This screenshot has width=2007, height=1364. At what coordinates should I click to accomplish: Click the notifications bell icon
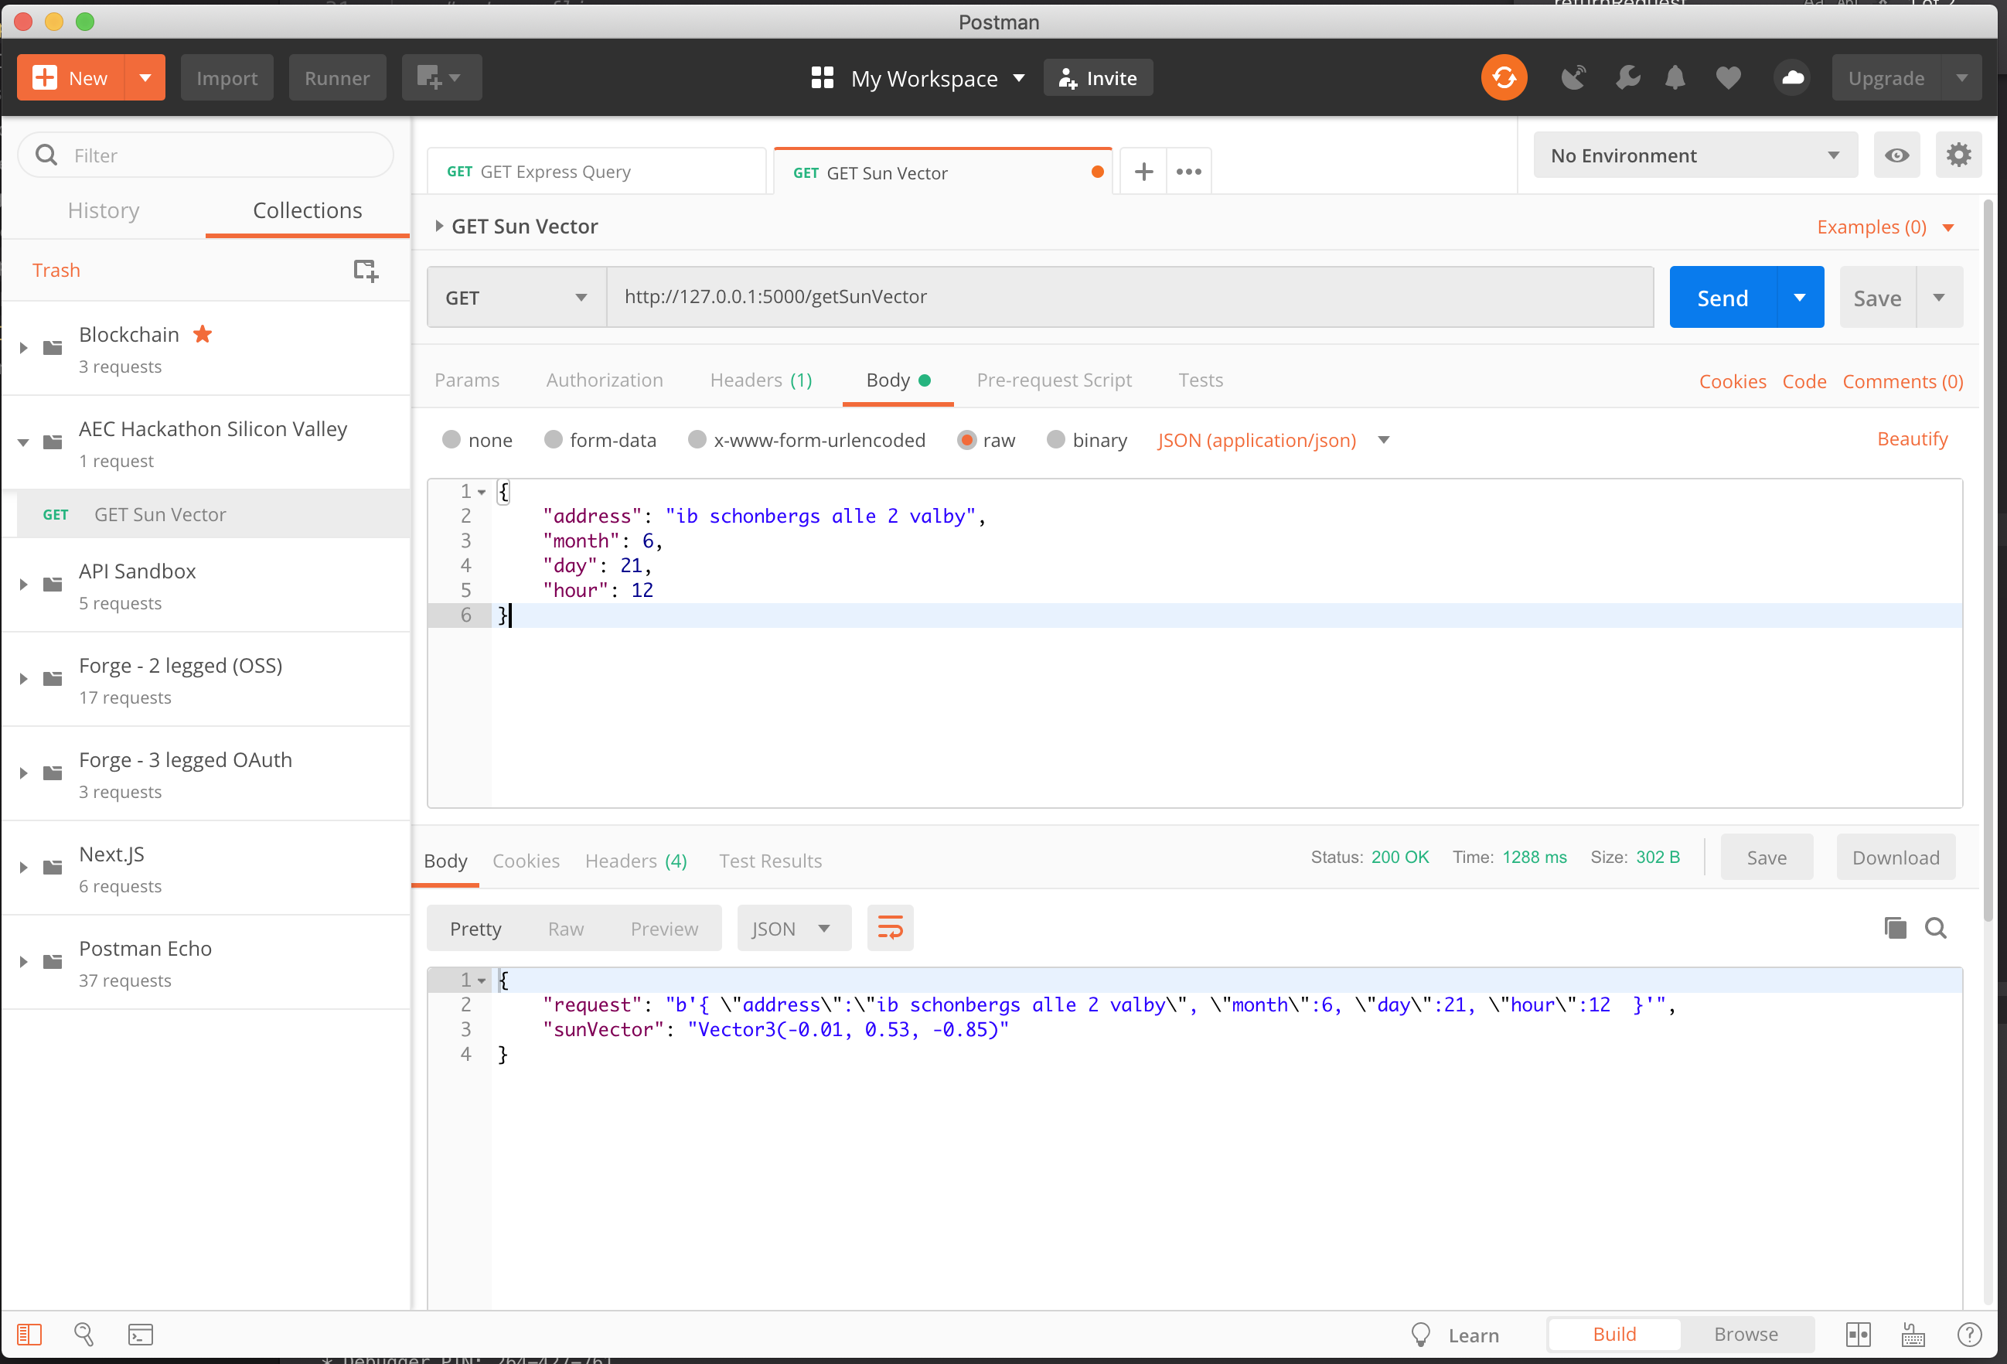(1675, 78)
